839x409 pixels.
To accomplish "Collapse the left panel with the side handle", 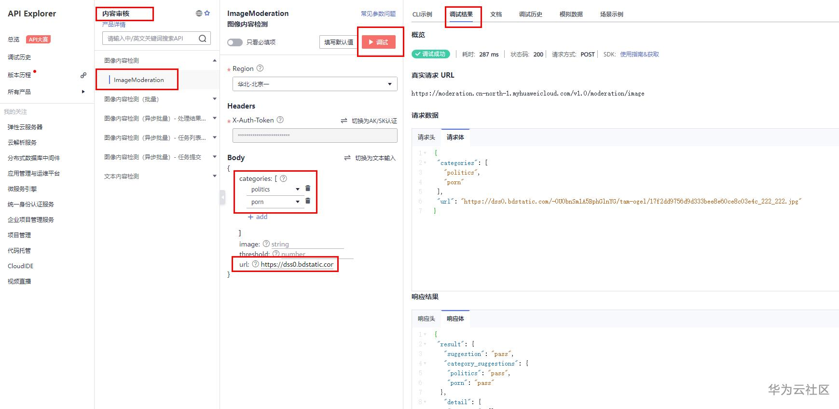I will [222, 197].
